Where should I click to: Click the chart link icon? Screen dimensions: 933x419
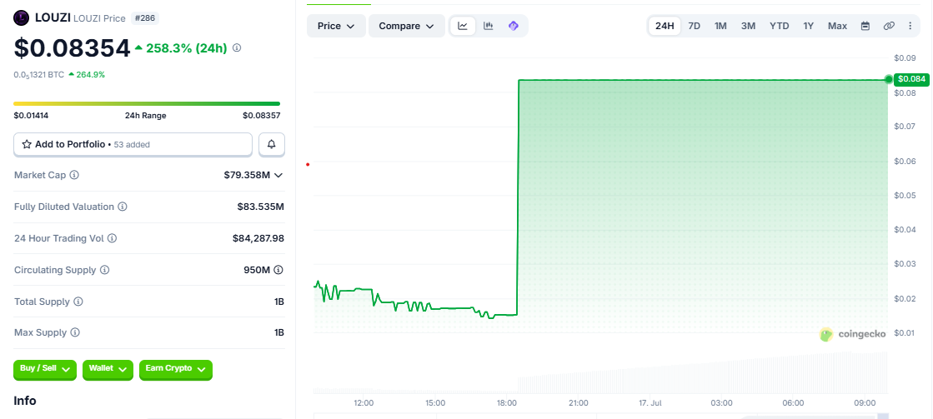pos(889,26)
